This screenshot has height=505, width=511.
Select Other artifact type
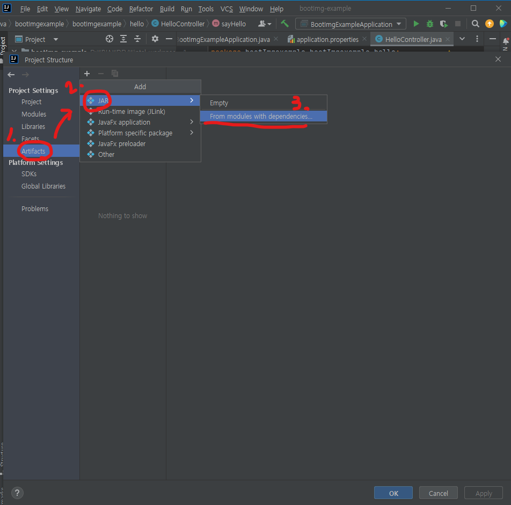140,154
